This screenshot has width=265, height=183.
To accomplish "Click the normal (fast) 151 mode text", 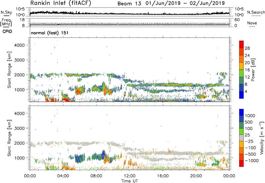I will (x=50, y=33).
